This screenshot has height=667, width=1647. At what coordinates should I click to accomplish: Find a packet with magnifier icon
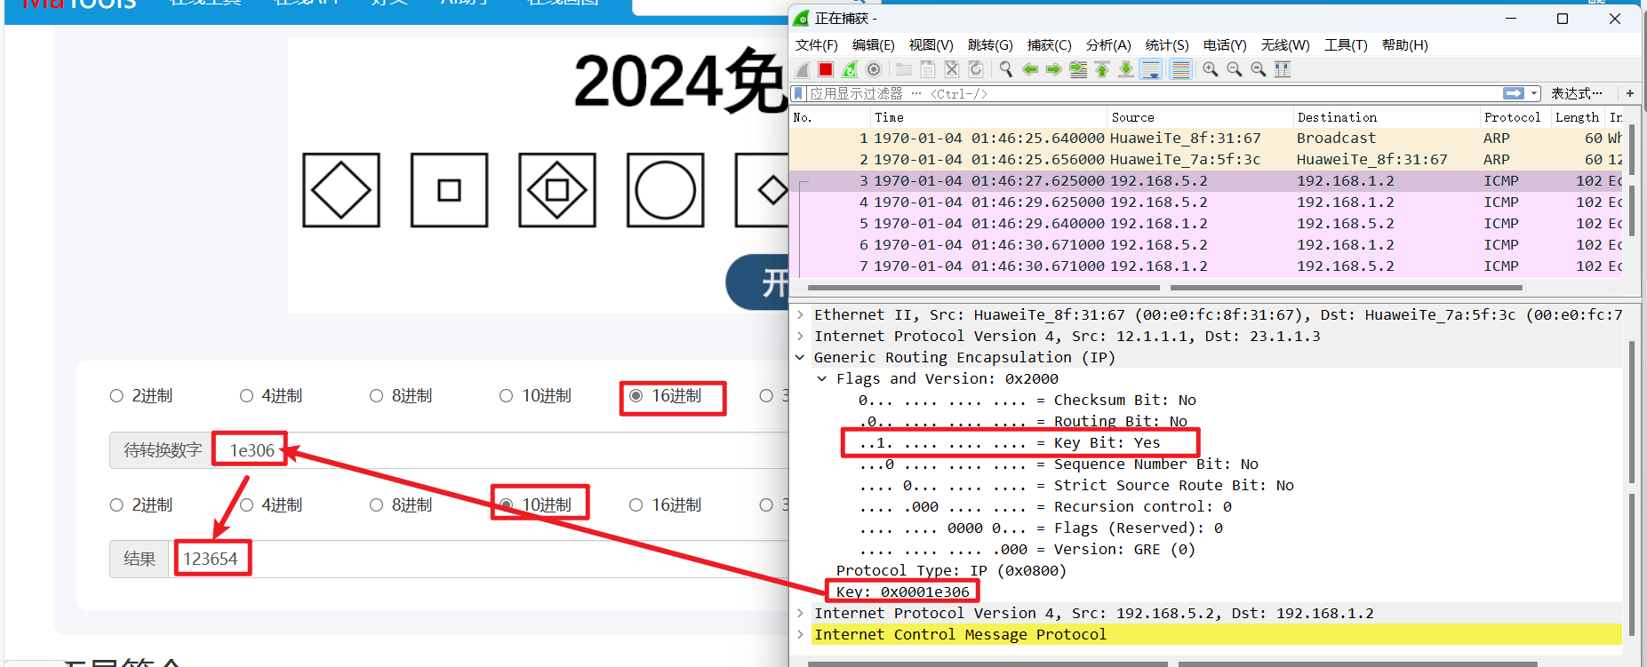click(1006, 69)
